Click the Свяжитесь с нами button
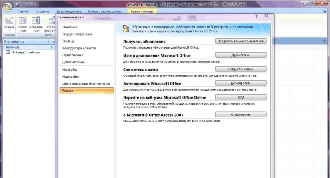Image resolution: width=330 pixels, height=178 pixels. [x=241, y=69]
